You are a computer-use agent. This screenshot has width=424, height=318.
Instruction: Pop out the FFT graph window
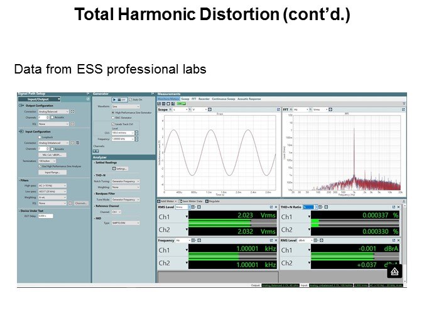403,109
